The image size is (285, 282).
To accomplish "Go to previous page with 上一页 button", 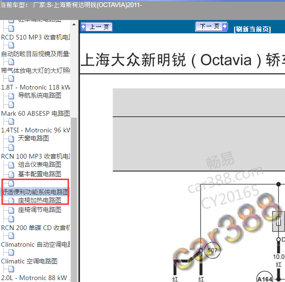I will (97, 27).
